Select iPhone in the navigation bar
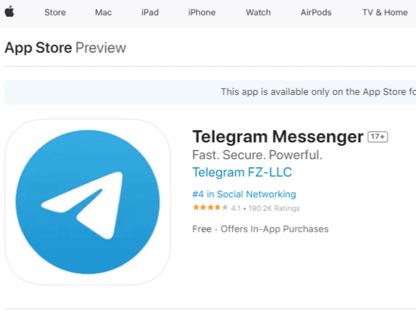Viewport: 416px width, 312px height. 201,13
